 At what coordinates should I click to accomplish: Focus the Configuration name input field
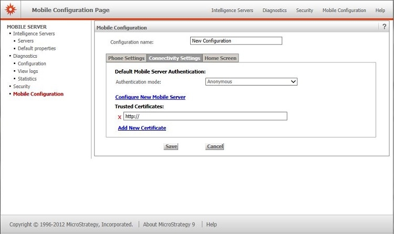236,41
